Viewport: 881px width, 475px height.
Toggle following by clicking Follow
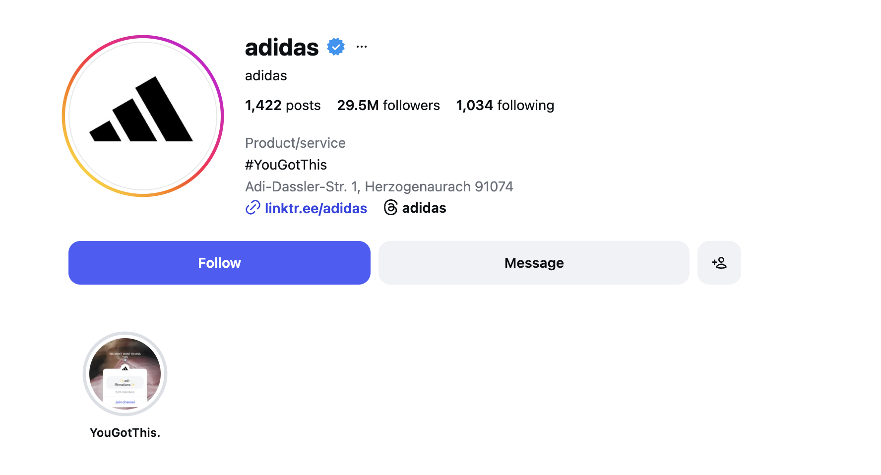click(219, 263)
